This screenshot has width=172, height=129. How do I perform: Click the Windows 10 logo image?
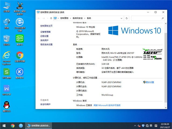(x=135, y=30)
